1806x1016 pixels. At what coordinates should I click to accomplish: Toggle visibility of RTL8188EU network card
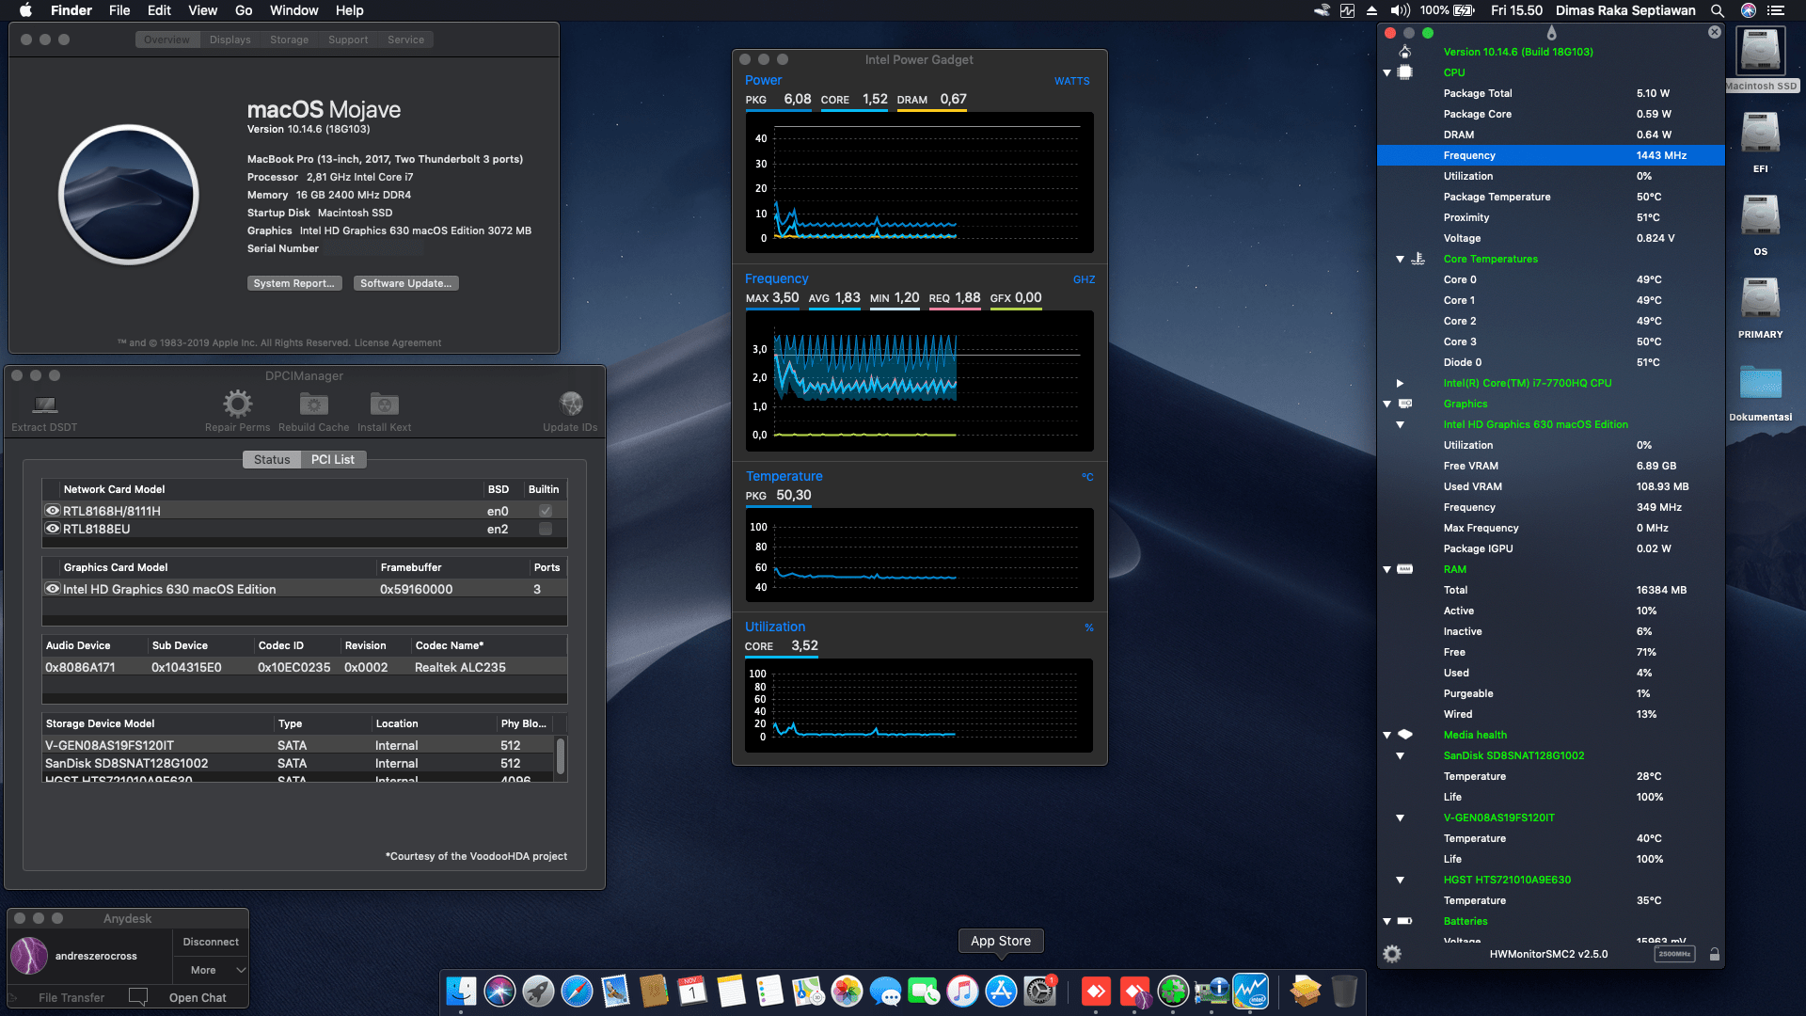tap(53, 529)
